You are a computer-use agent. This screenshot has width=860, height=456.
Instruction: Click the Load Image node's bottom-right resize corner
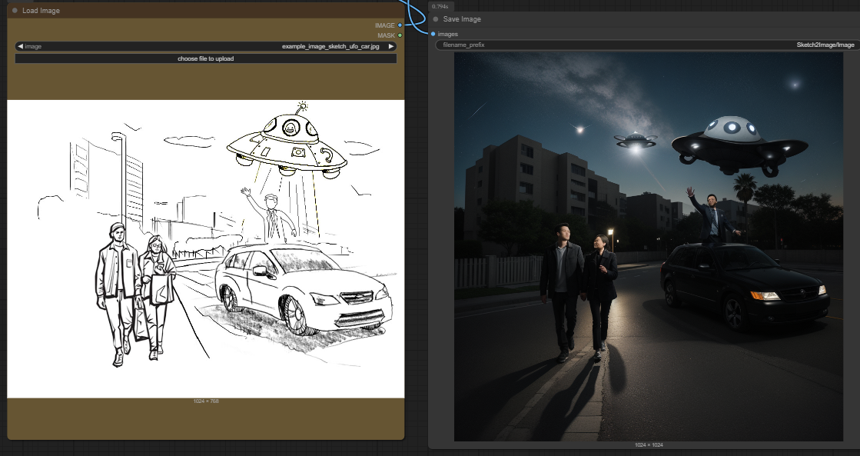pyautogui.click(x=402, y=437)
